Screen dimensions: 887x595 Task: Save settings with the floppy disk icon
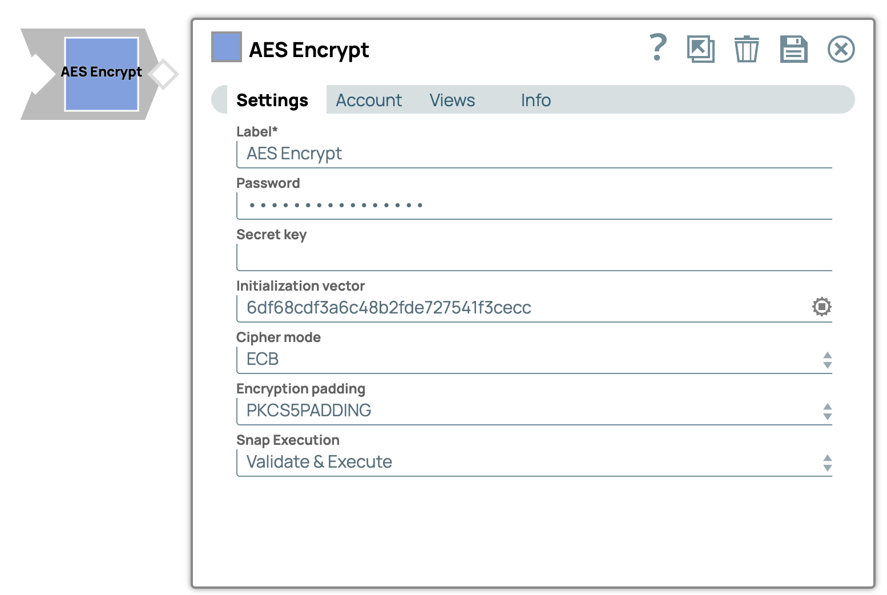tap(793, 49)
